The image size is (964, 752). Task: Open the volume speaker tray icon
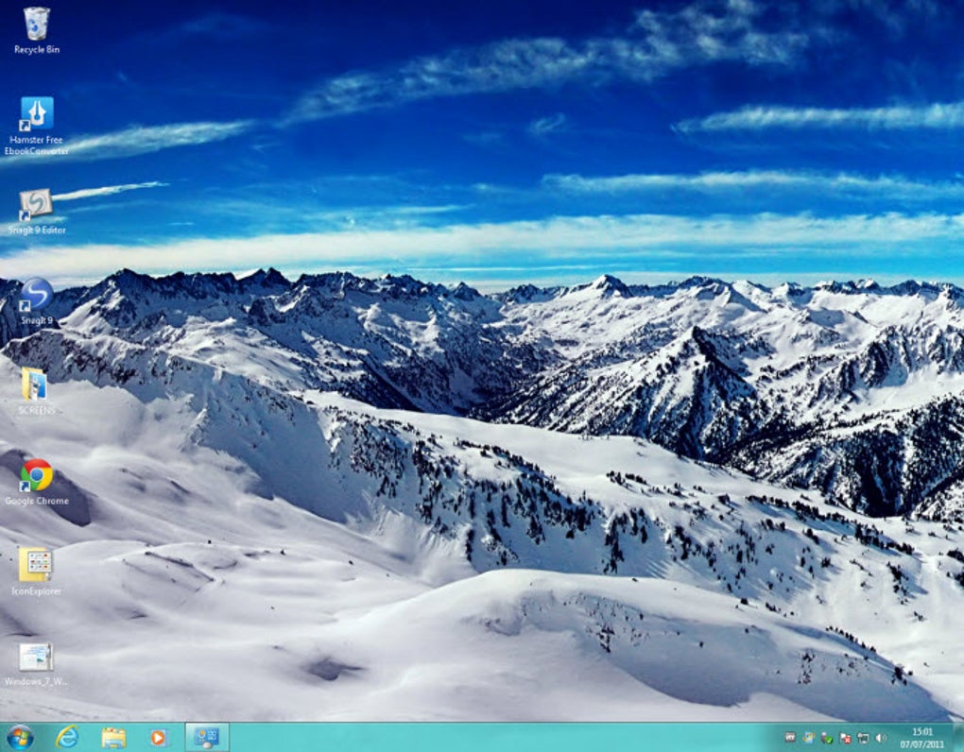click(x=882, y=738)
